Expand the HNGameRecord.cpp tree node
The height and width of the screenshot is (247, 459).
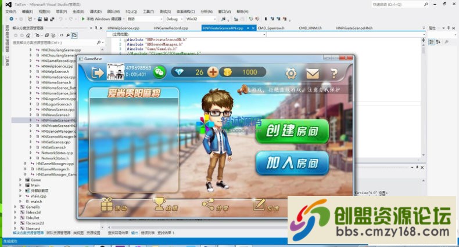[30, 61]
